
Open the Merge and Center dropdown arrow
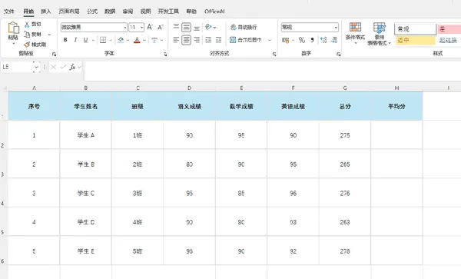[x=270, y=40]
